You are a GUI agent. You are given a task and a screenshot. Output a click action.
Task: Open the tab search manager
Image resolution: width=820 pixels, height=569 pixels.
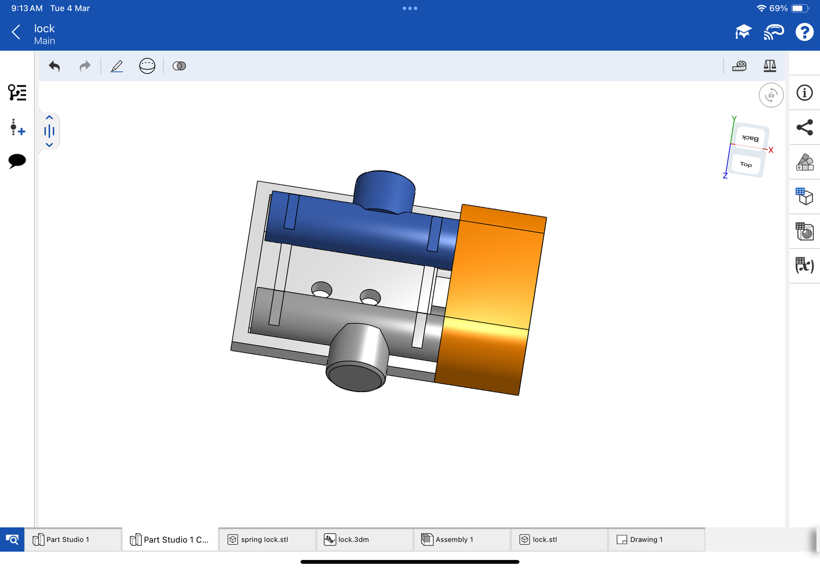(x=12, y=540)
